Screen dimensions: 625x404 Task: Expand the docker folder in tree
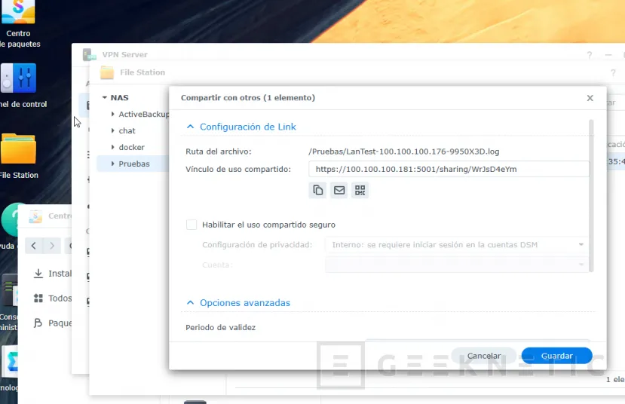tap(112, 148)
